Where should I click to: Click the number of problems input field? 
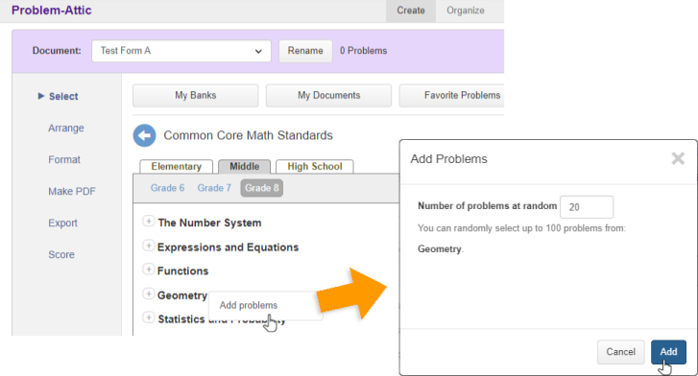click(587, 207)
